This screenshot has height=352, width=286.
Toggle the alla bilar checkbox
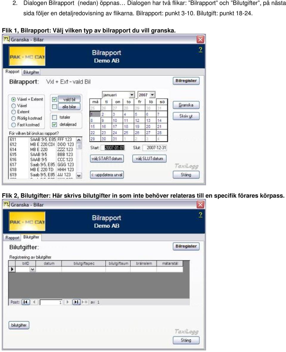pyautogui.click(x=54, y=106)
